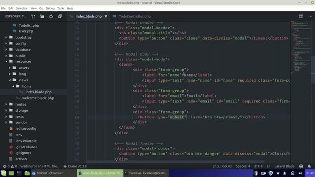
Task: Open the notifications bell in the status bar
Action: [x=309, y=166]
